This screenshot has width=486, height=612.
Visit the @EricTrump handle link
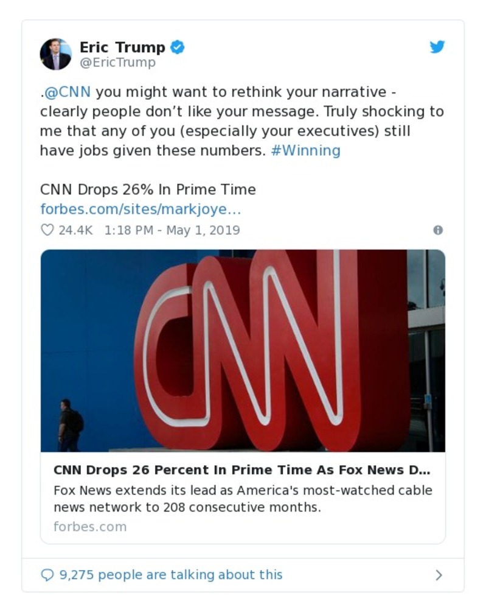(117, 62)
